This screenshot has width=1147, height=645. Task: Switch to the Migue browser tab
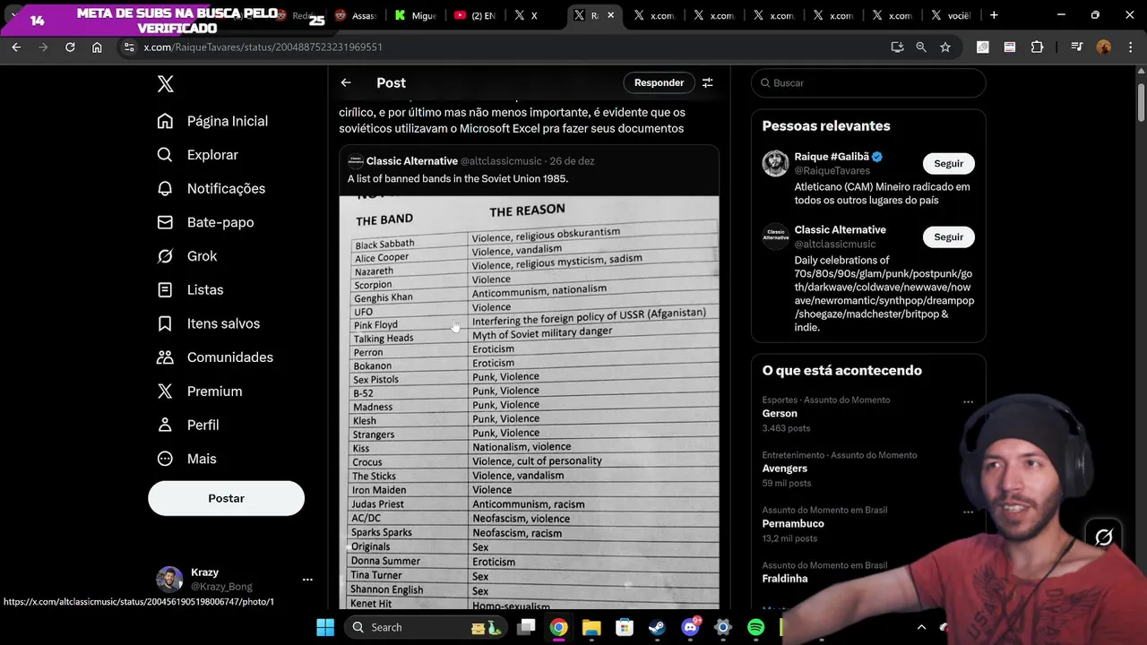pos(415,15)
